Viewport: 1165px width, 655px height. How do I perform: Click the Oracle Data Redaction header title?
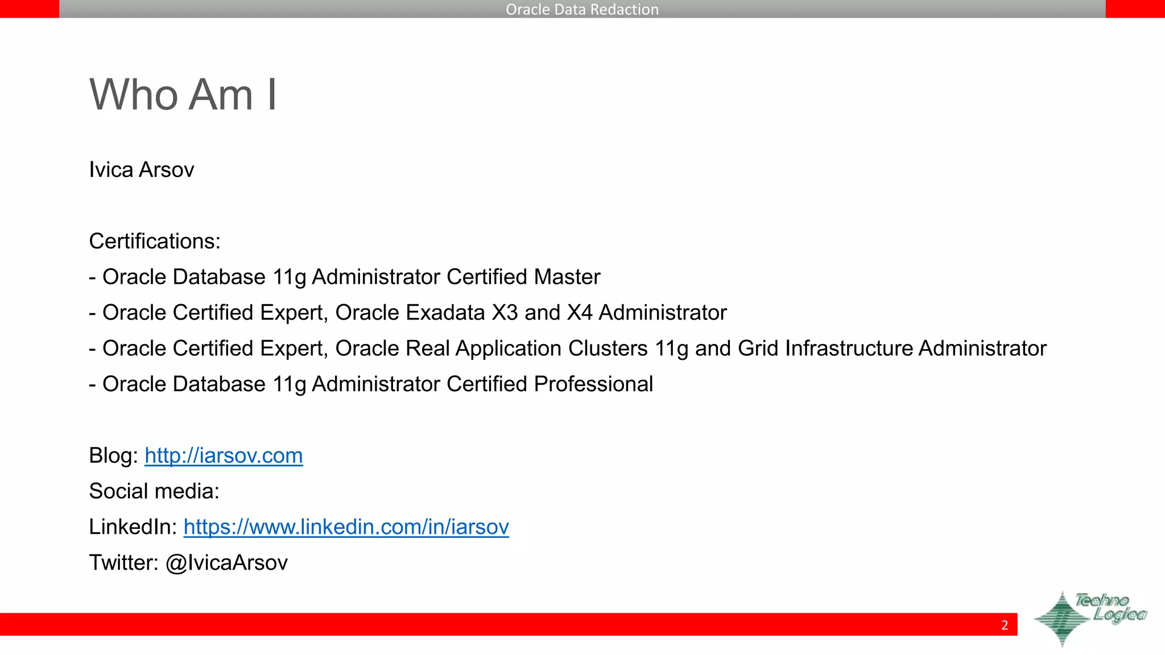pyautogui.click(x=582, y=9)
